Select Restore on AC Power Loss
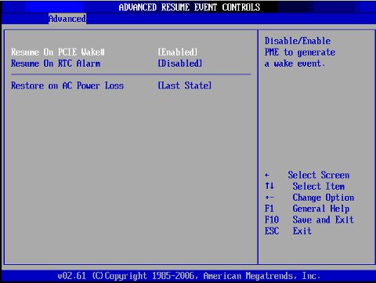This screenshot has height=283, width=376. pyautogui.click(x=67, y=85)
